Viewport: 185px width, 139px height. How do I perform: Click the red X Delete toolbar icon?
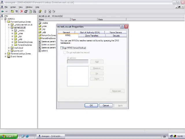pos(22,11)
